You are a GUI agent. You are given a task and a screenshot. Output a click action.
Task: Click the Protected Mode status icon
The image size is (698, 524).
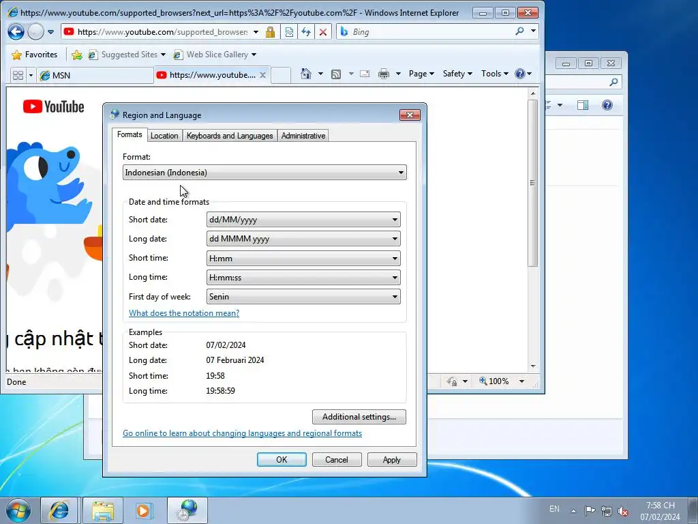(x=452, y=381)
